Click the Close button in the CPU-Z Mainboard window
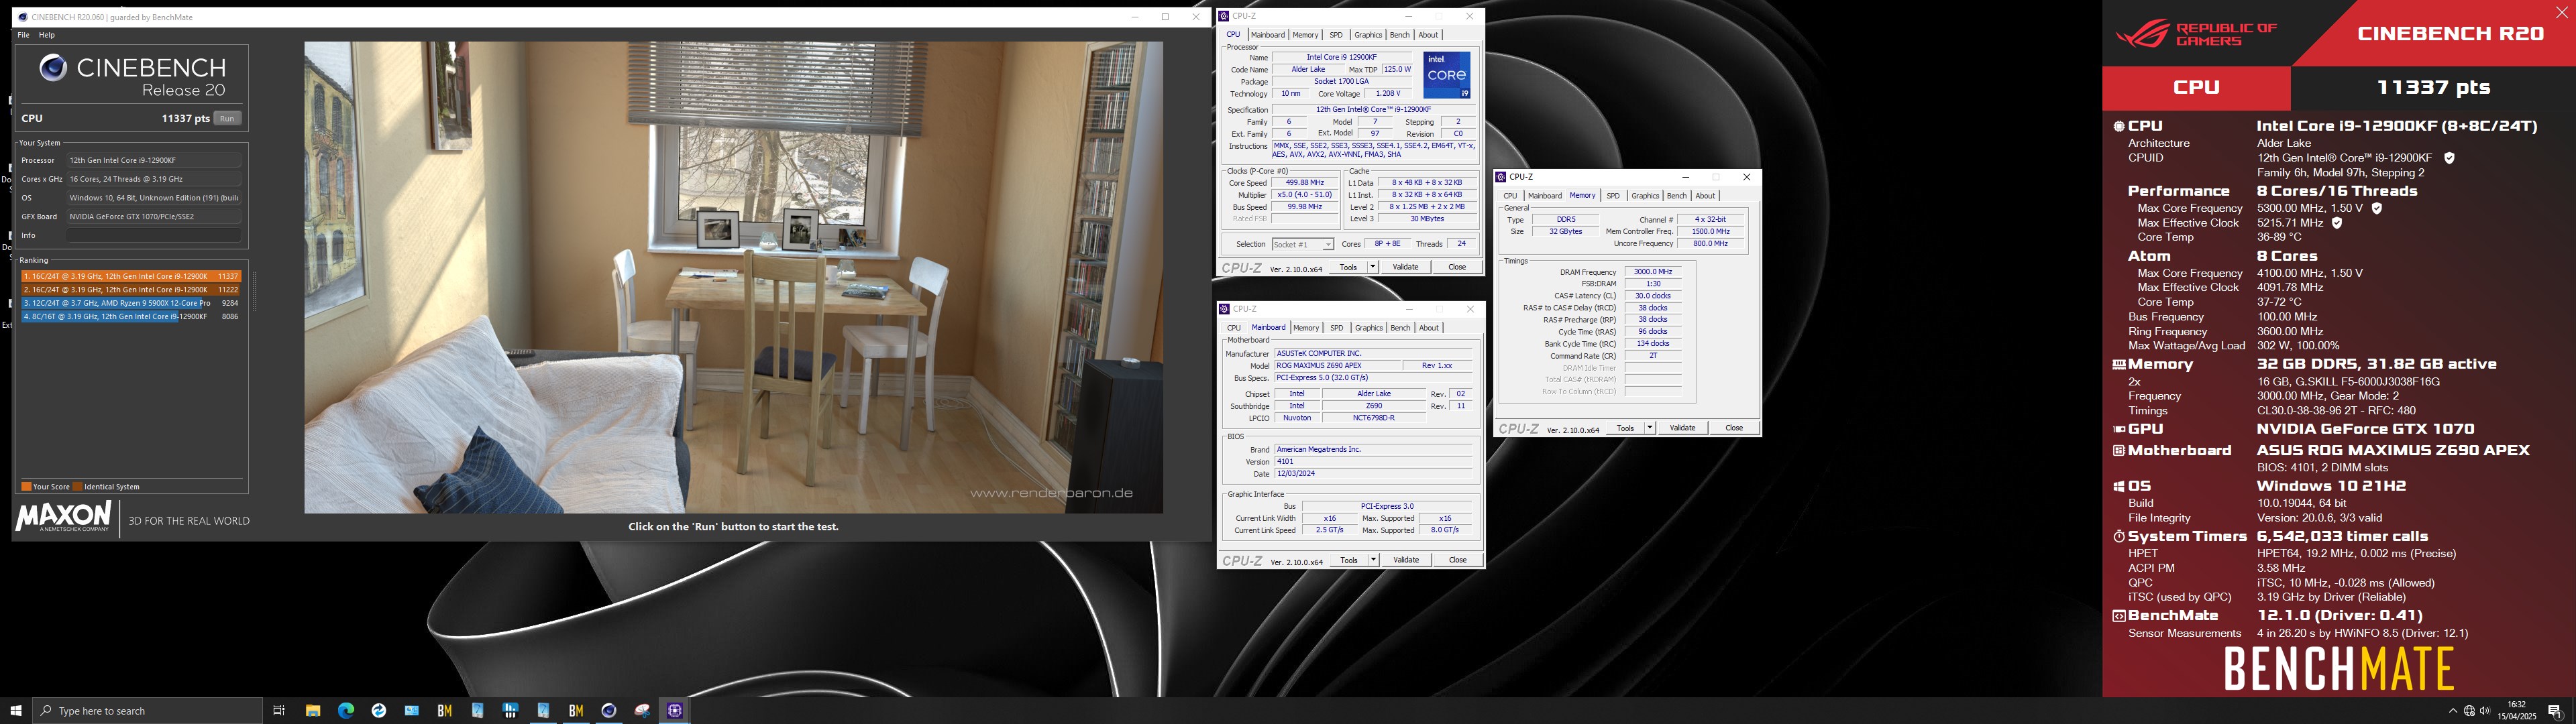Viewport: 2576px width, 724px height. tap(1457, 560)
